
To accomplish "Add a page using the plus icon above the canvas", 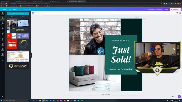I will (141, 17).
